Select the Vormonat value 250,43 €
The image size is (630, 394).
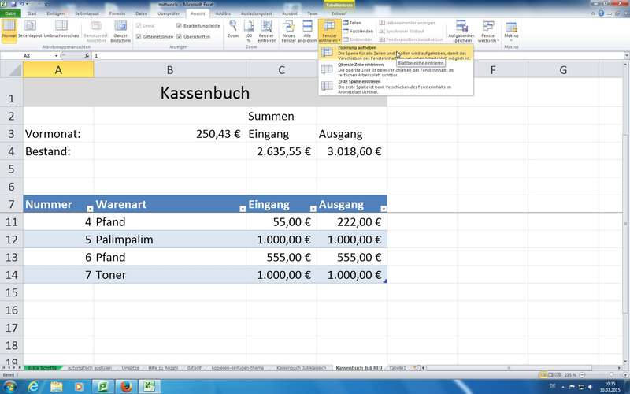point(170,134)
